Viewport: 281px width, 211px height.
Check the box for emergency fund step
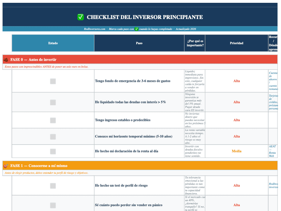53,81
